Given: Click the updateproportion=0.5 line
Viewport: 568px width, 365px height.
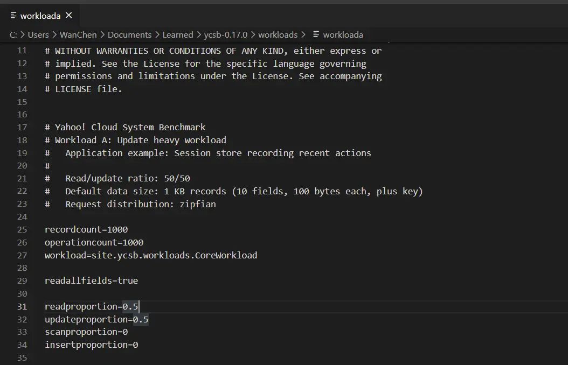Looking at the screenshot, I should (96, 320).
